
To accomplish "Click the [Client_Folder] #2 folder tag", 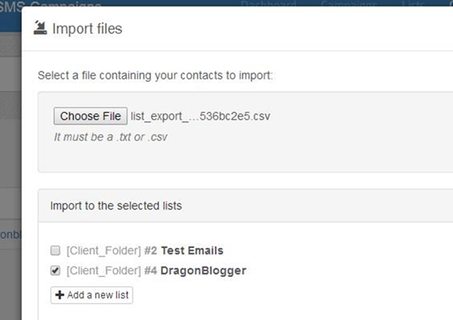I will pos(111,251).
